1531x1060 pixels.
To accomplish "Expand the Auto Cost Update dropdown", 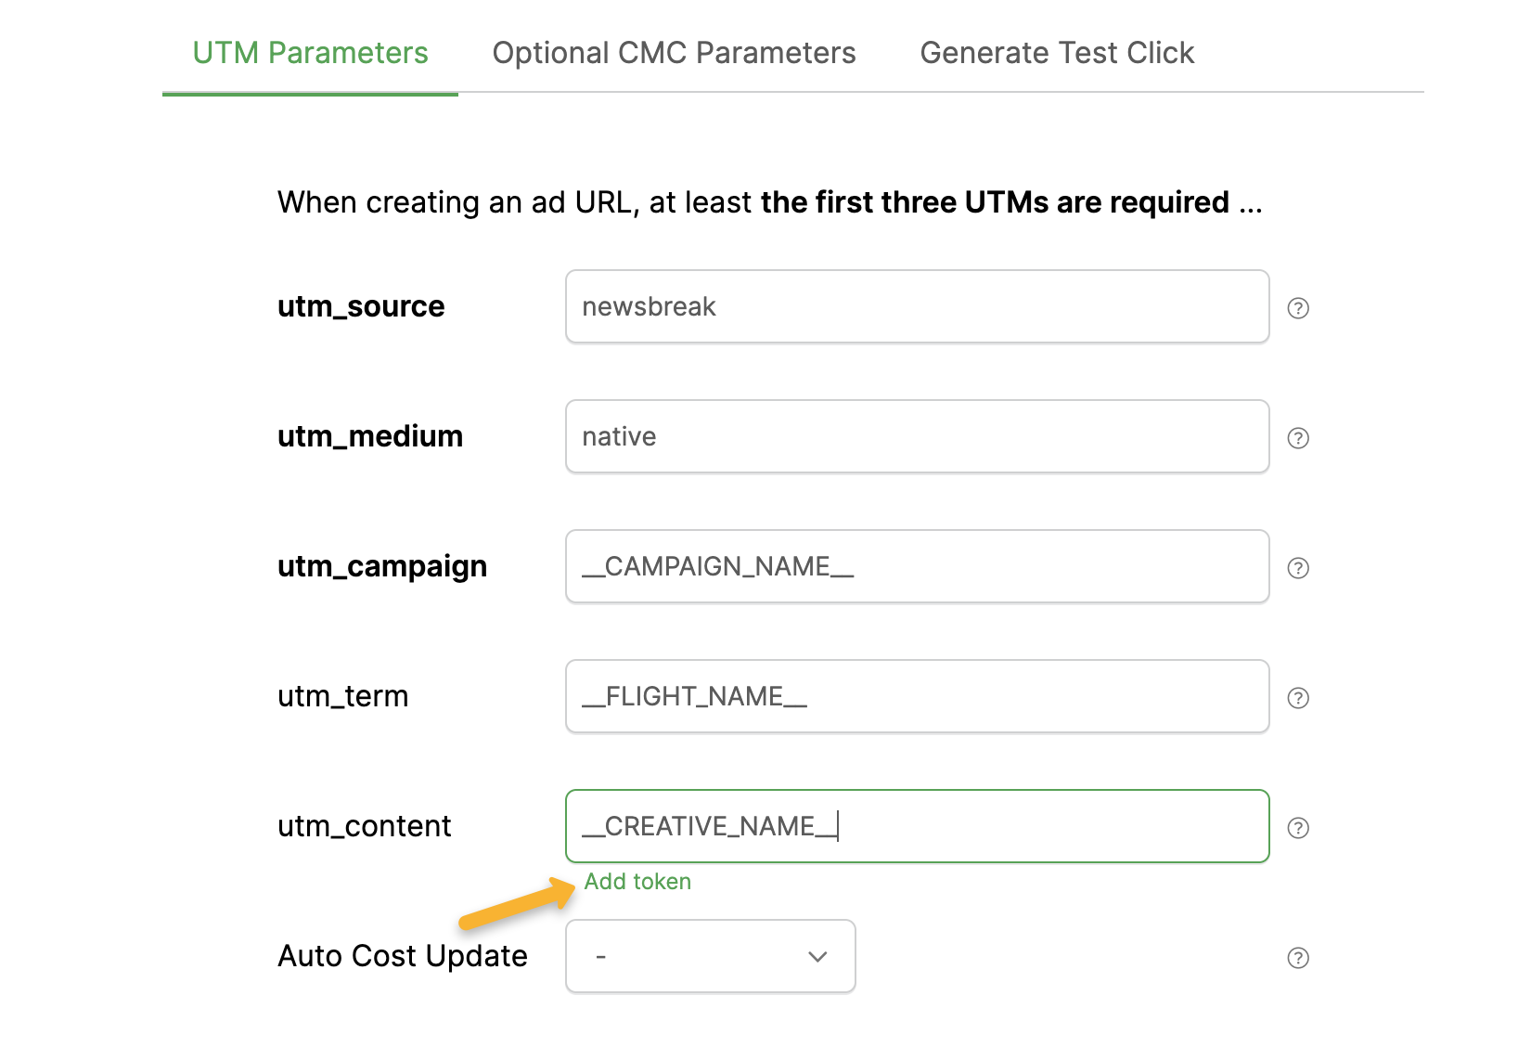I will click(710, 956).
